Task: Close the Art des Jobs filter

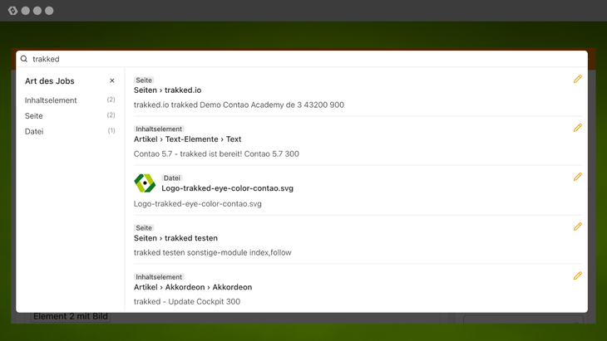Action: click(x=112, y=80)
